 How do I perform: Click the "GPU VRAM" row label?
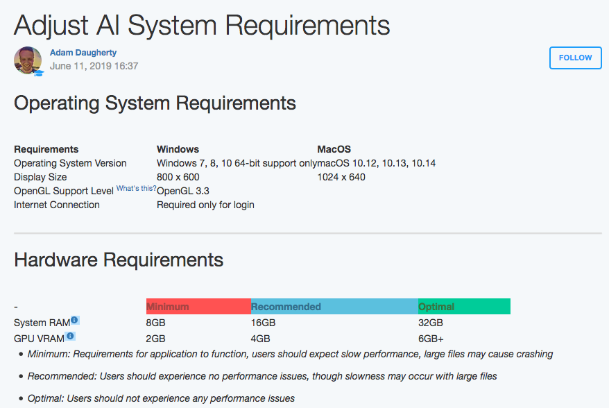click(x=40, y=339)
